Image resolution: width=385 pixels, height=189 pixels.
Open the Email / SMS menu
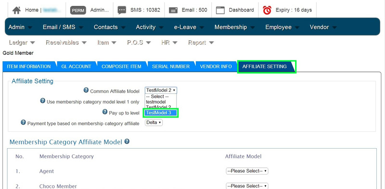[63, 27]
